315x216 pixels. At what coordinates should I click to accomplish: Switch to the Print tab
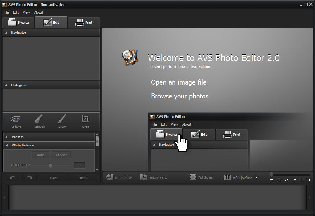click(84, 23)
